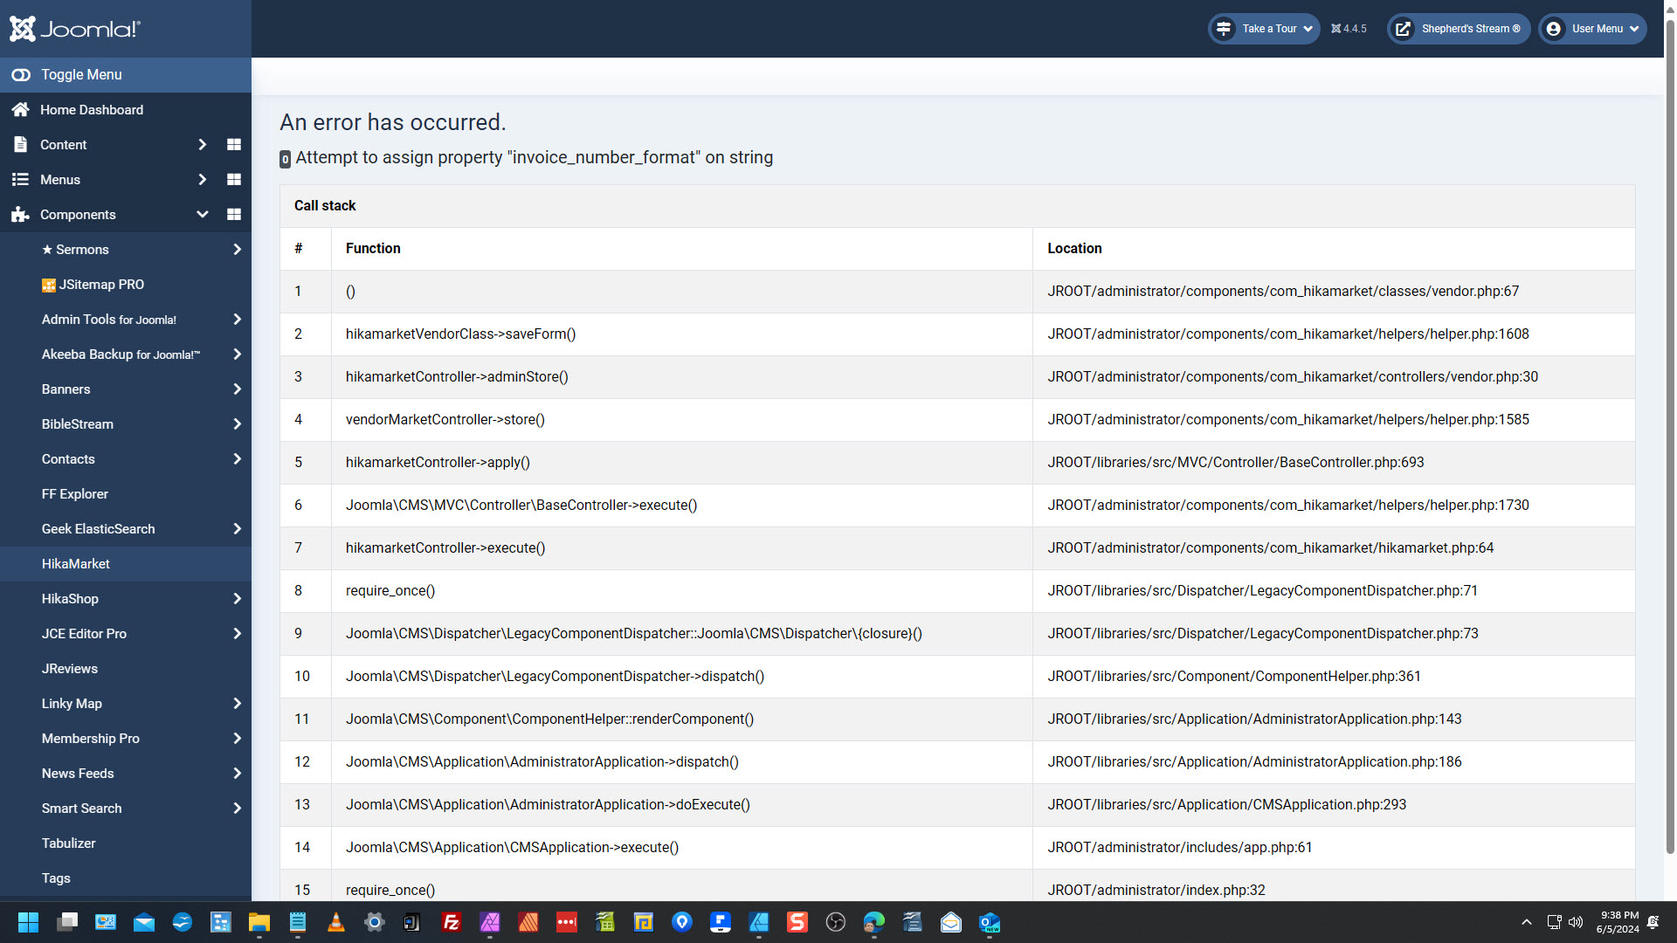Click the page vertical scrollbar
Image resolution: width=1677 pixels, height=943 pixels.
[x=1670, y=437]
